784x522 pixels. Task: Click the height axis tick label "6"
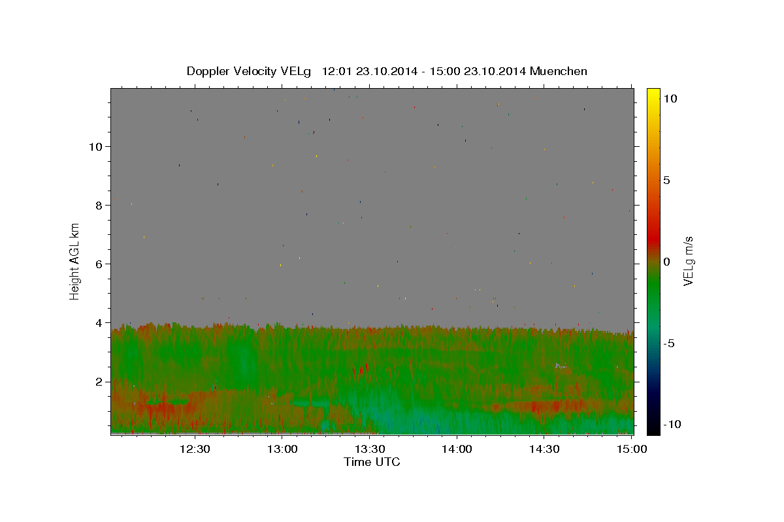(99, 264)
